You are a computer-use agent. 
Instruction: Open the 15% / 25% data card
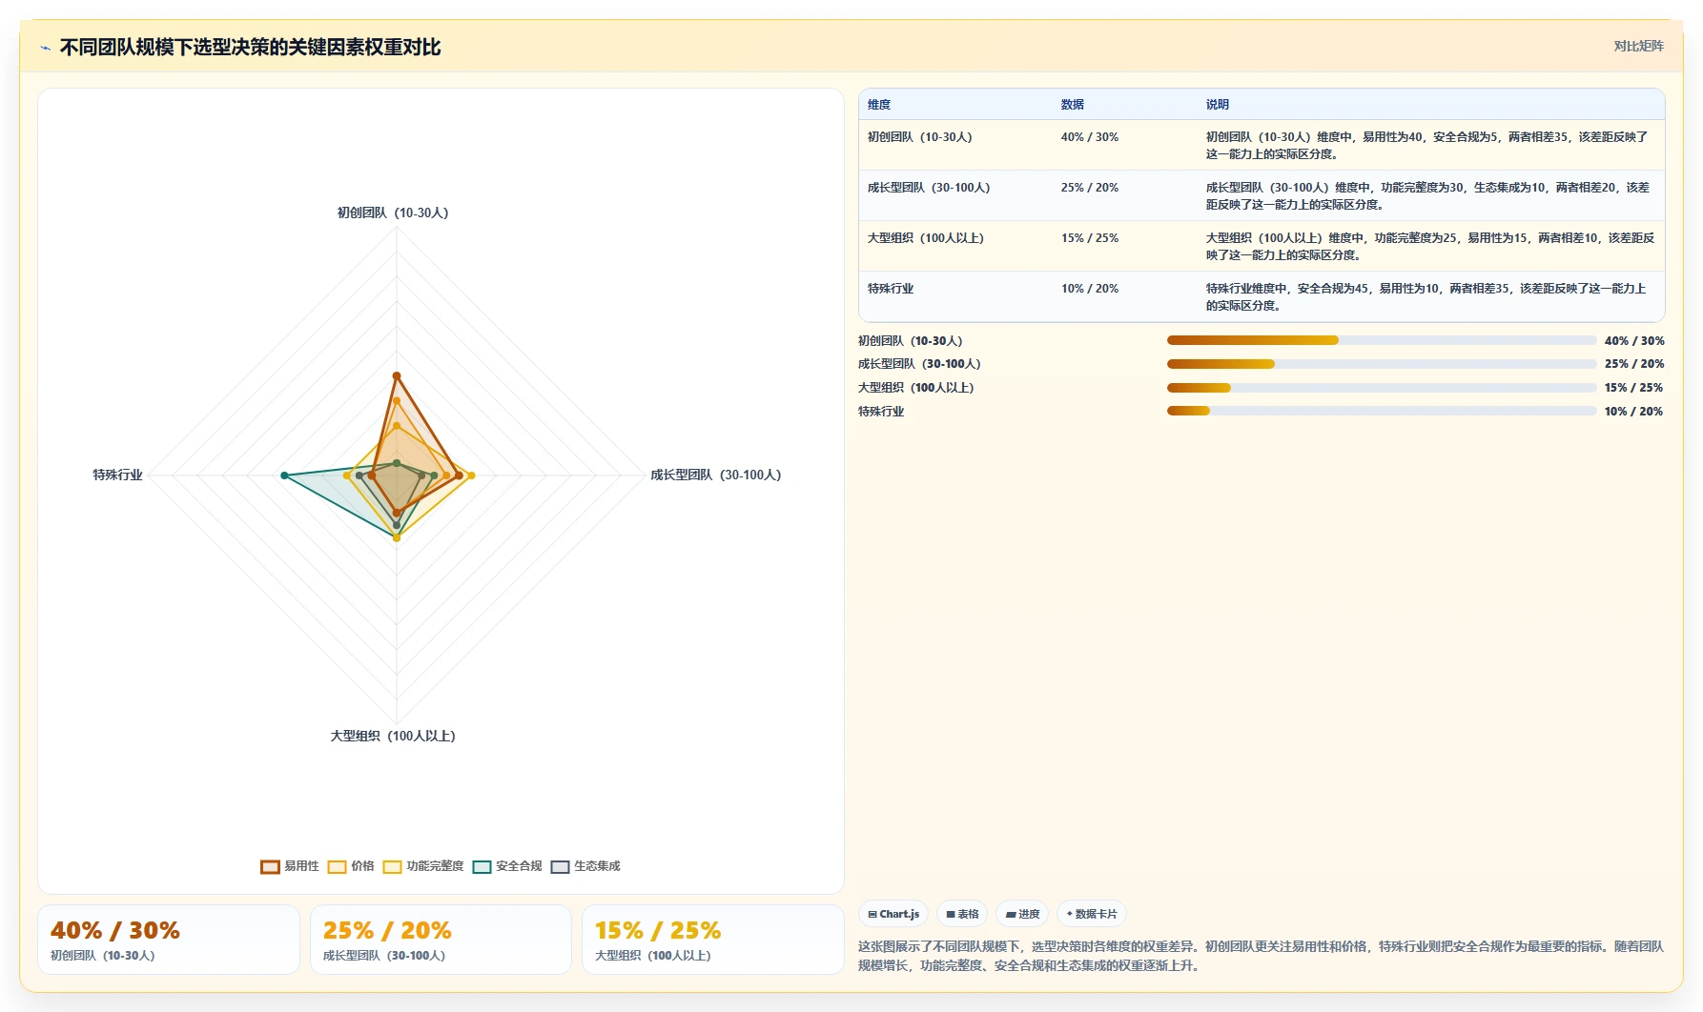coord(713,940)
